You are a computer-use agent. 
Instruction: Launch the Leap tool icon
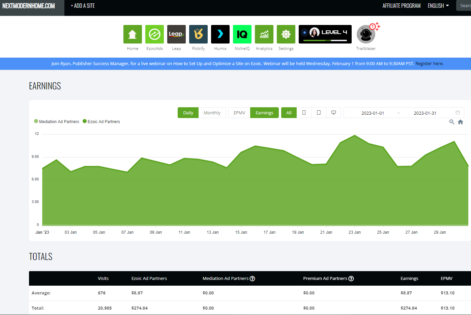[176, 34]
